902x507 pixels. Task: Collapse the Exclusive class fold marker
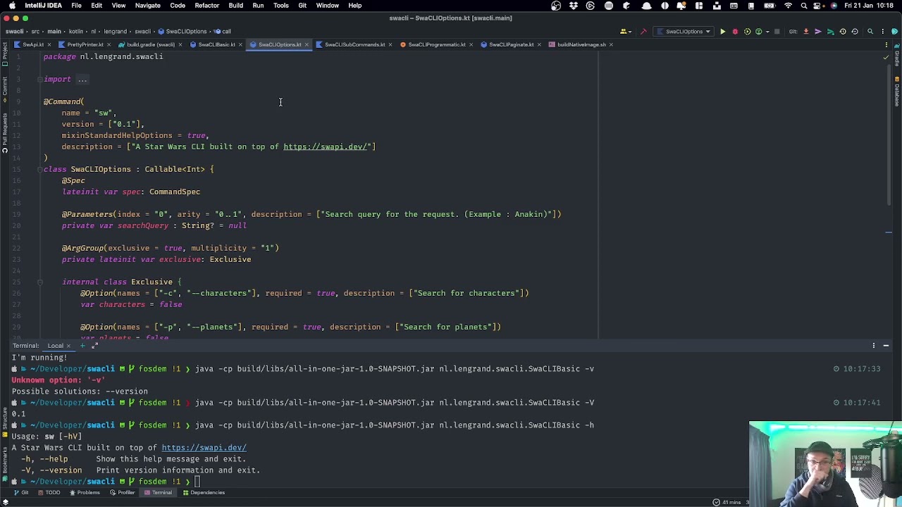[39, 282]
